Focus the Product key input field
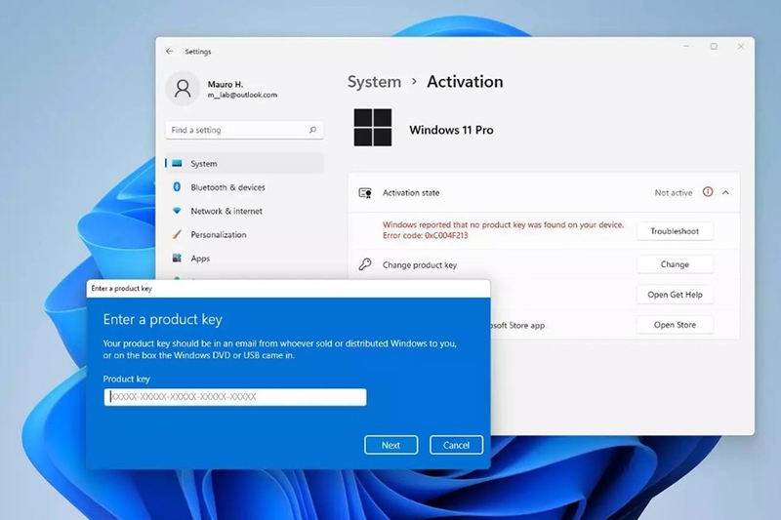This screenshot has height=520, width=781. tap(235, 397)
